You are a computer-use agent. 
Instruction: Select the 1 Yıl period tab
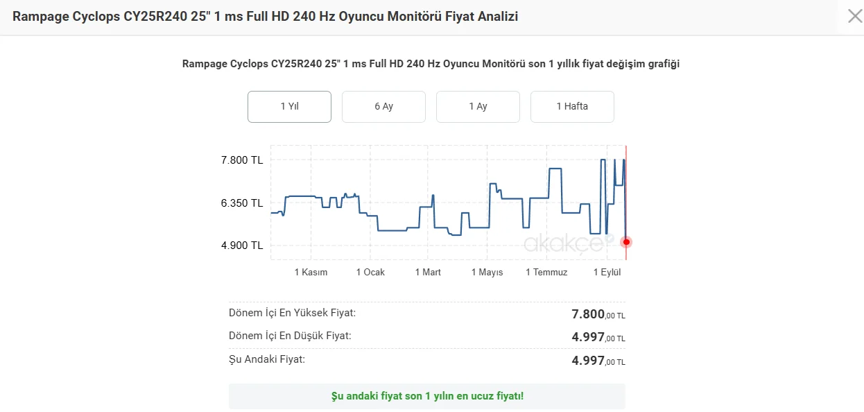tap(289, 106)
